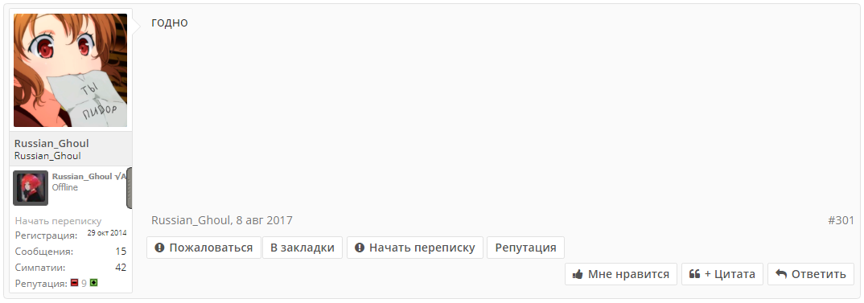Click the Steam profile name Russian_Ghoul √A

89,176
